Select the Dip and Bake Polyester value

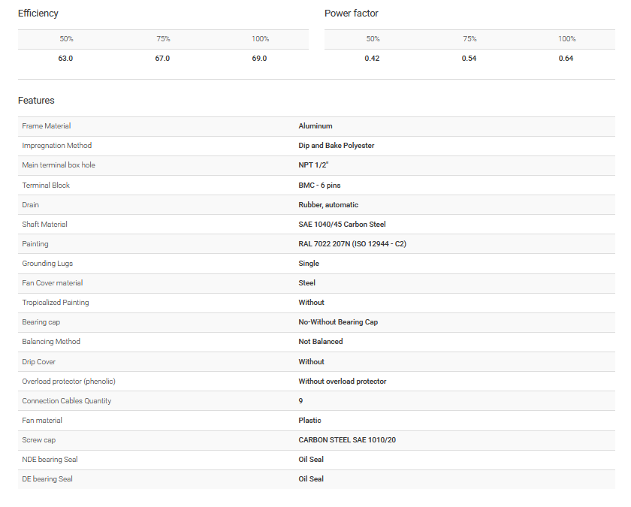click(336, 146)
